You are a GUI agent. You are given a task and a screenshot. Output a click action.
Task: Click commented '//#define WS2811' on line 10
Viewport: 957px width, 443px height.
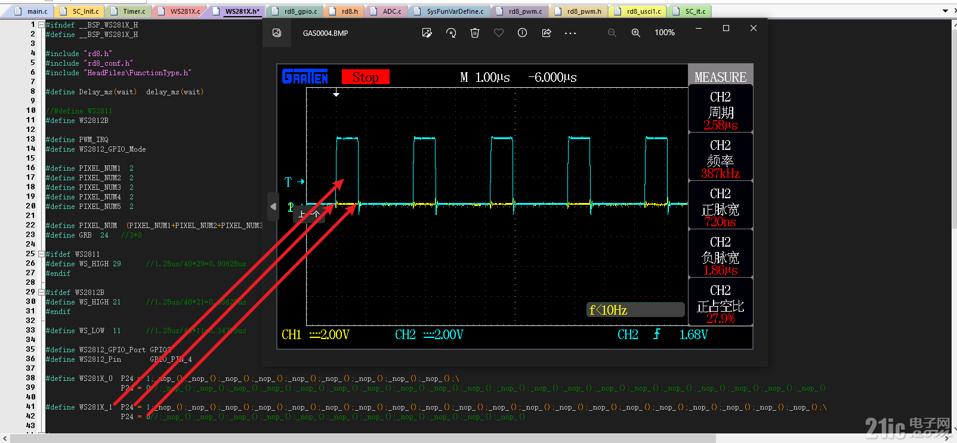coord(79,111)
